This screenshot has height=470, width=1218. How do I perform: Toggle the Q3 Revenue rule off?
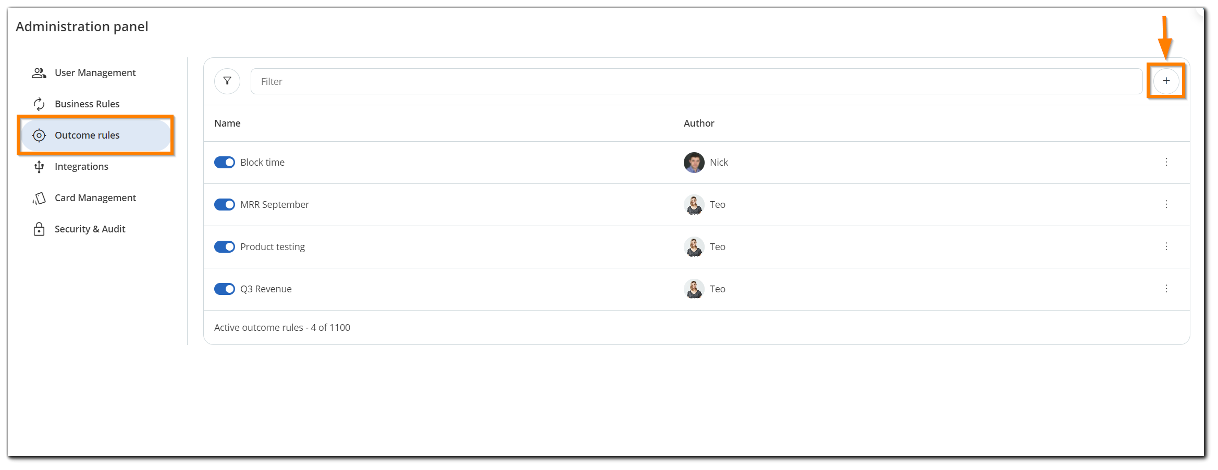pyautogui.click(x=224, y=289)
